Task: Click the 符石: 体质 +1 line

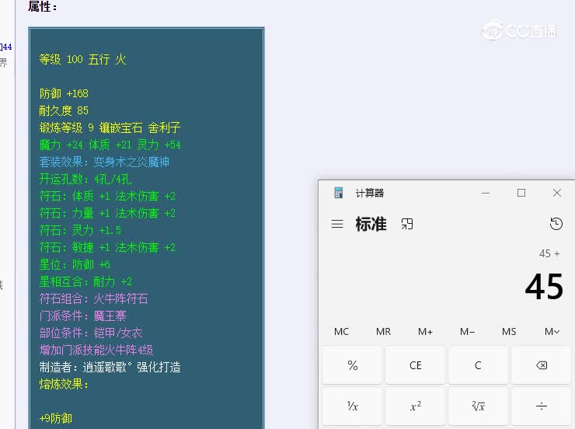Action: pyautogui.click(x=107, y=196)
